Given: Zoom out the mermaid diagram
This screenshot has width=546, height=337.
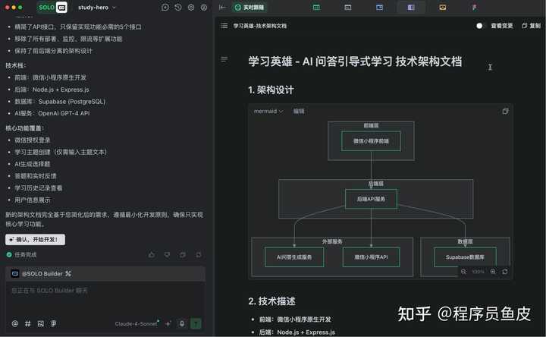Looking at the screenshot, I should pyautogui.click(x=463, y=272).
